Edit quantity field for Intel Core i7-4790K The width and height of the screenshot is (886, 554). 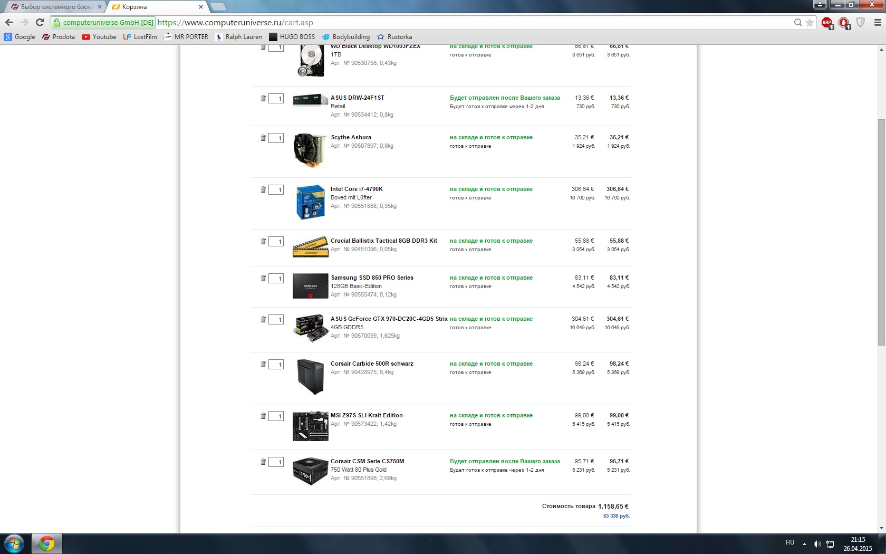276,190
